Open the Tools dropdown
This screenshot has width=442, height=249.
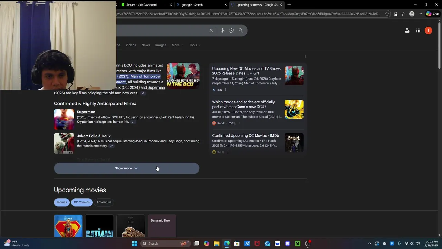[x=194, y=45]
